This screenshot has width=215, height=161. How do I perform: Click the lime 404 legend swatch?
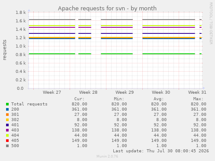[x=7, y=135]
